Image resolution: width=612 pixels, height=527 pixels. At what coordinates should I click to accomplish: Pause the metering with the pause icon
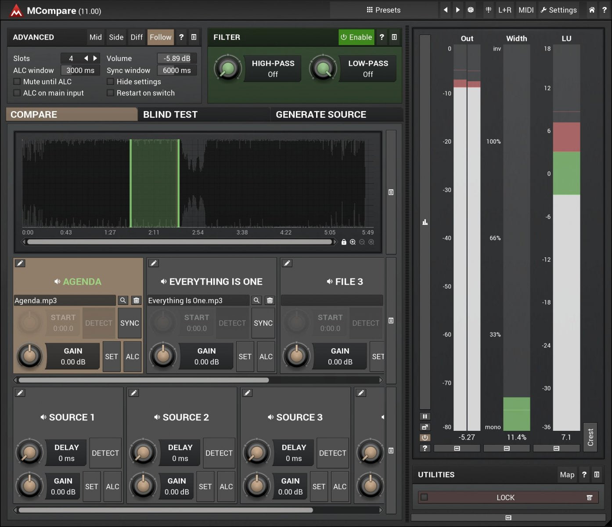[x=424, y=416]
